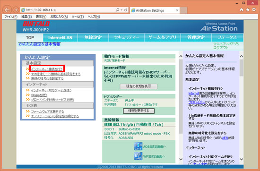Click Skypeを使う link
This screenshot has height=171, width=260.
point(39,95)
